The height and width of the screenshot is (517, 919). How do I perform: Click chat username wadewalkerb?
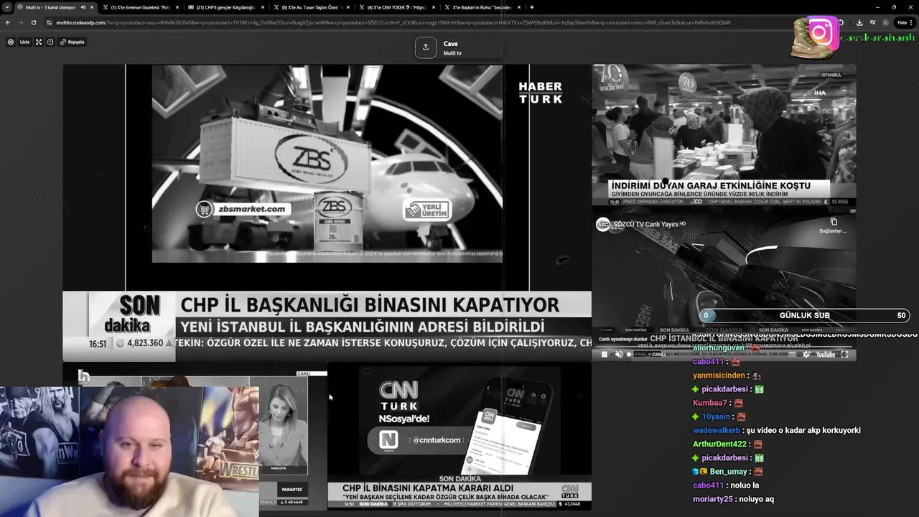tap(716, 430)
